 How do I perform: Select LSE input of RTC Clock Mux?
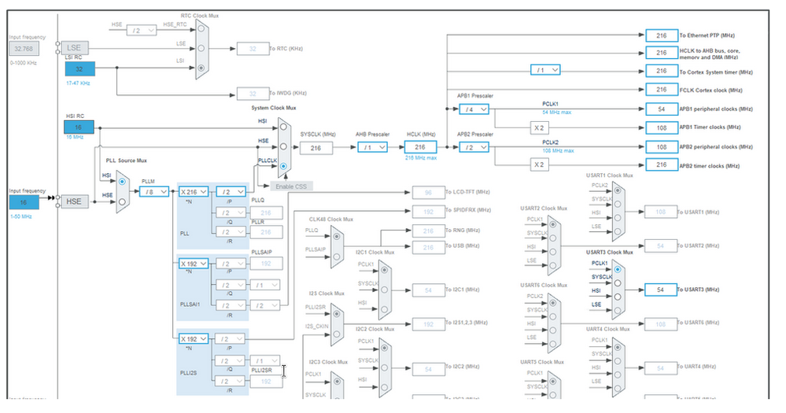coord(201,48)
